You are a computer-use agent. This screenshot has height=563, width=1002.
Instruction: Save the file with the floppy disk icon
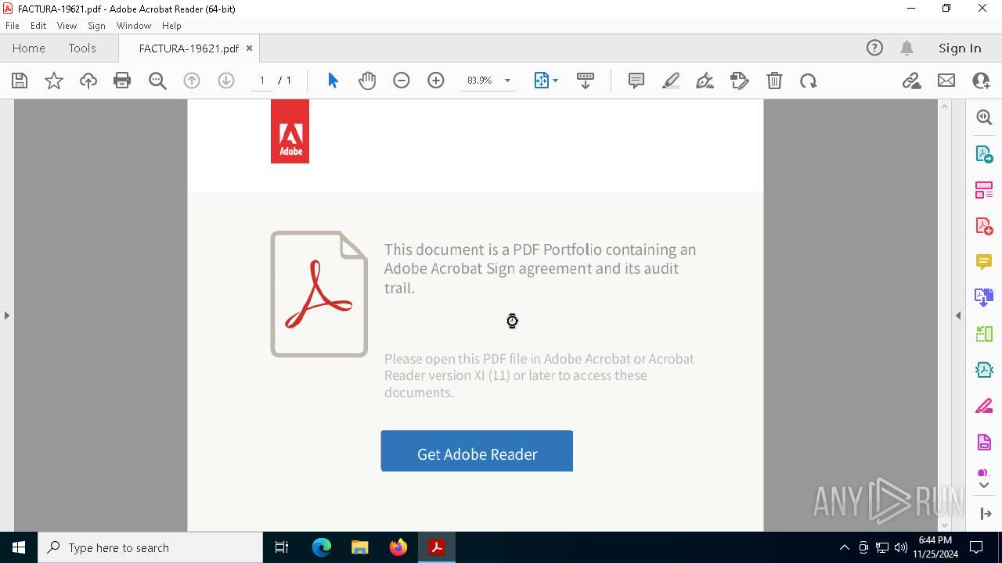coord(20,81)
